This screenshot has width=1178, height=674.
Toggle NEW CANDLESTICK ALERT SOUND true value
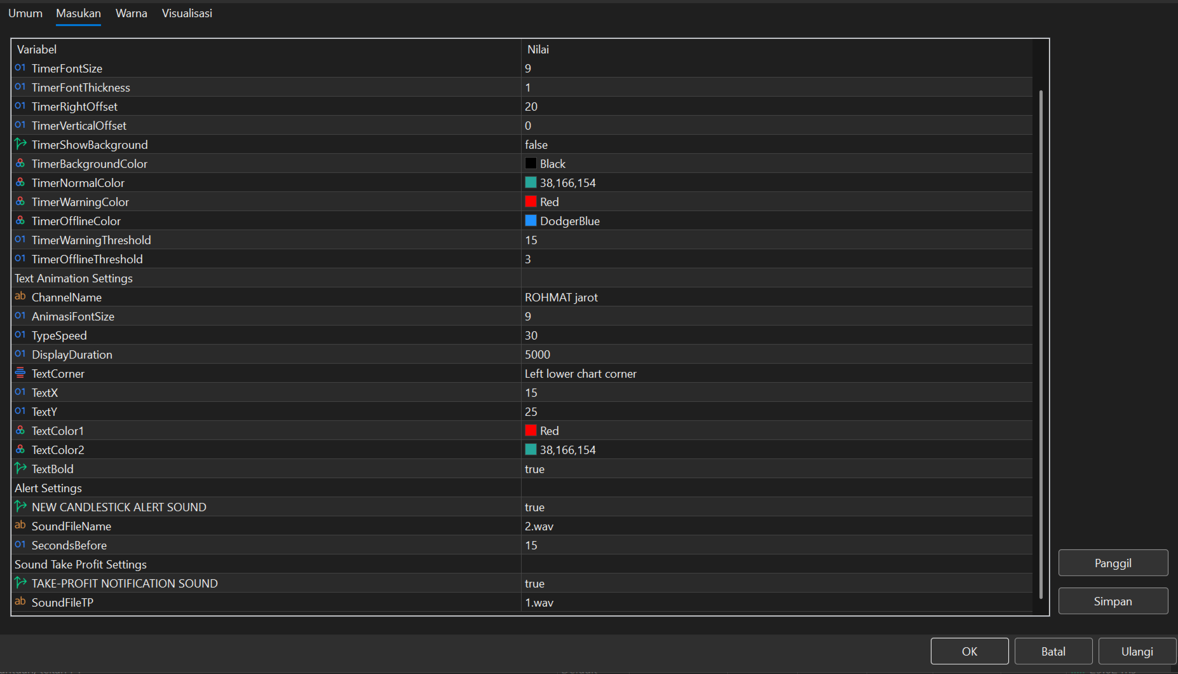(x=776, y=507)
